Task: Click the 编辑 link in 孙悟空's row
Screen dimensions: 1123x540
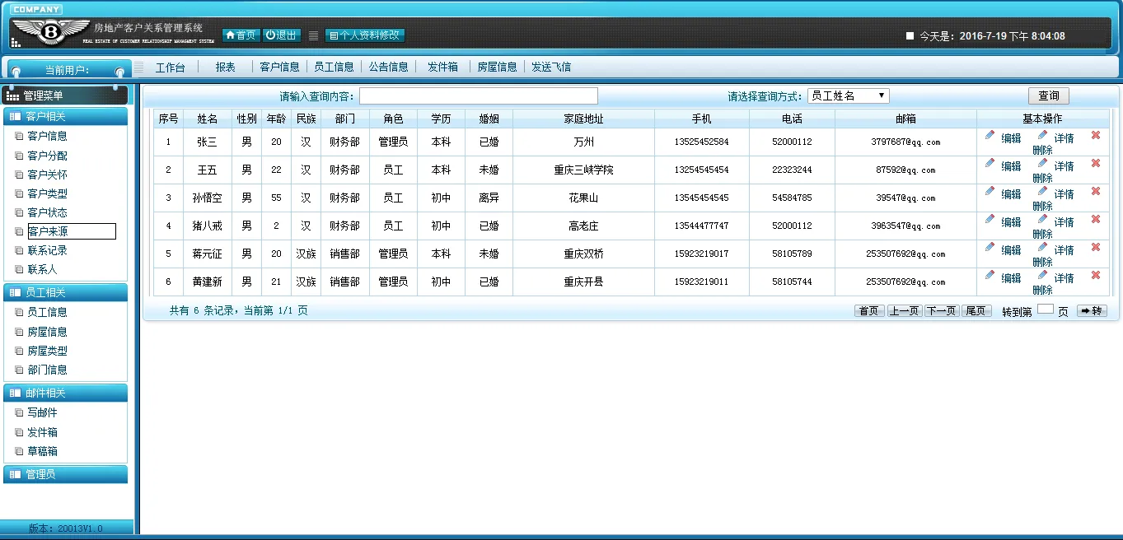Action: coord(1011,194)
